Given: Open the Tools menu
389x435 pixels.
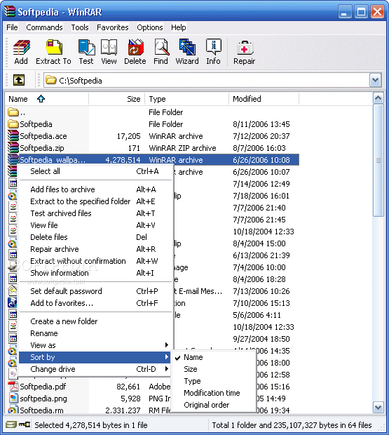Looking at the screenshot, I should click(80, 27).
